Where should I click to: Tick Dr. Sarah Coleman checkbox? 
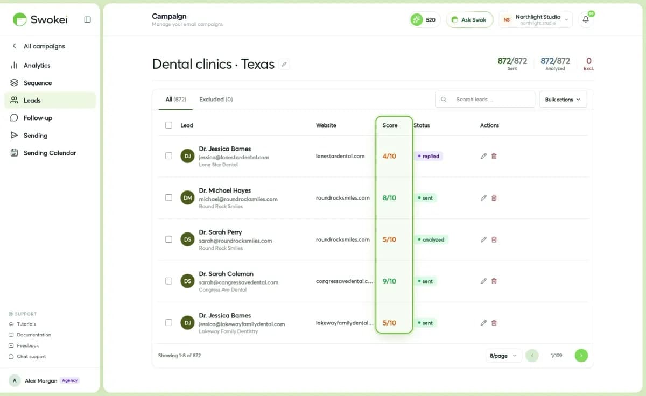[x=168, y=281]
